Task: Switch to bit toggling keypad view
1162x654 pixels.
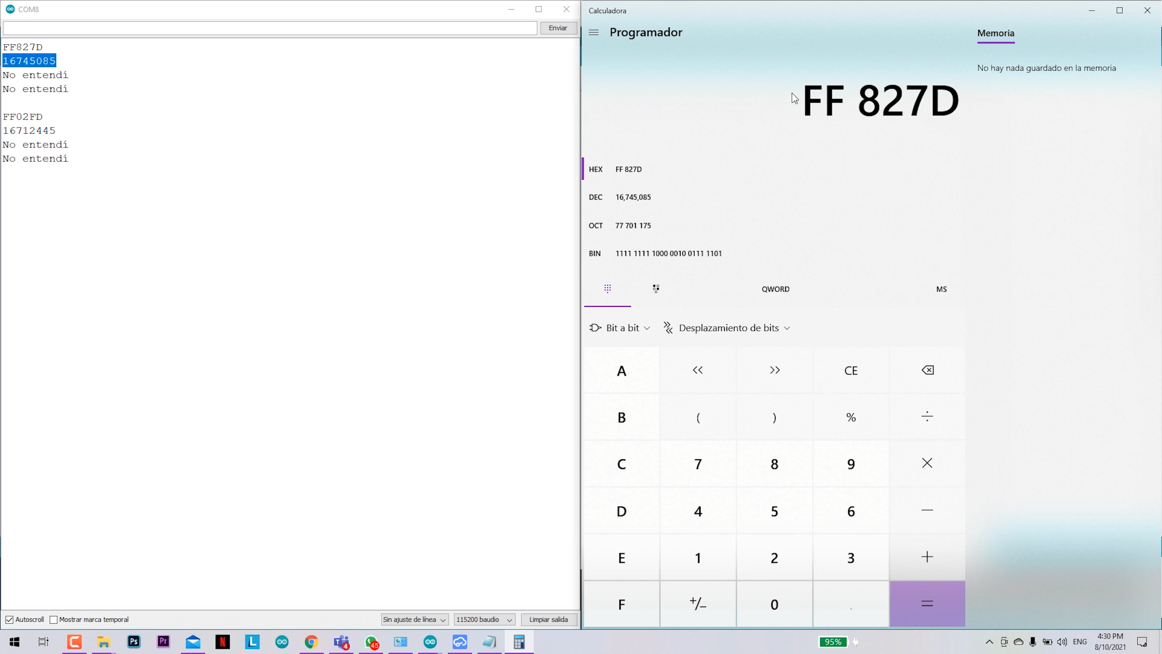Action: click(656, 289)
